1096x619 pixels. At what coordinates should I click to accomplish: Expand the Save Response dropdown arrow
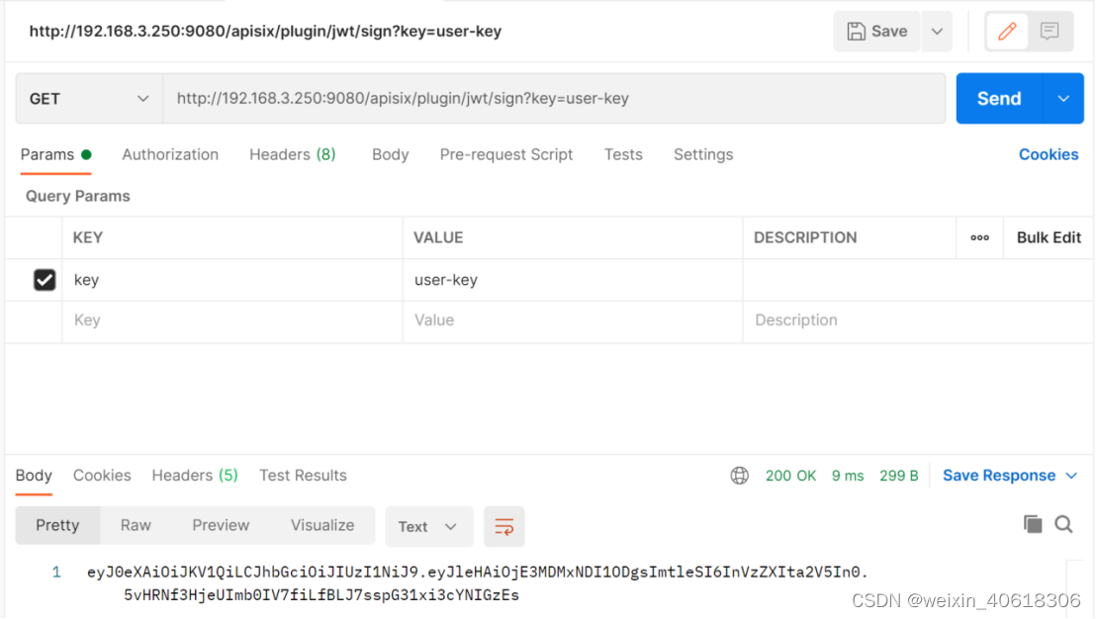1071,477
